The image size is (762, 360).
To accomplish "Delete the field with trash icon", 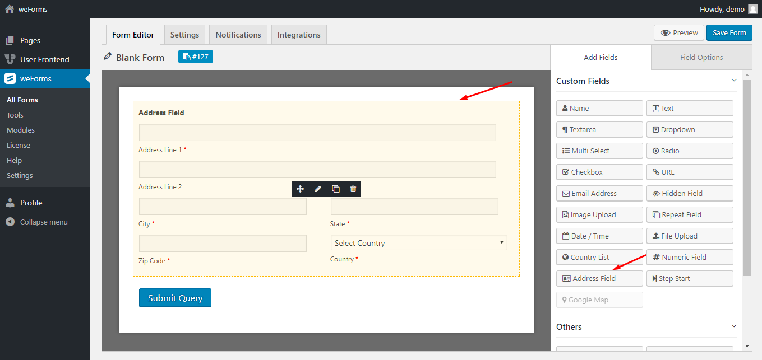I will coord(353,189).
